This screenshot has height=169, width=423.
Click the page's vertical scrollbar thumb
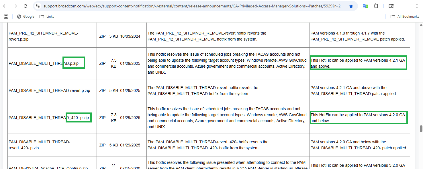pyautogui.click(x=421, y=129)
